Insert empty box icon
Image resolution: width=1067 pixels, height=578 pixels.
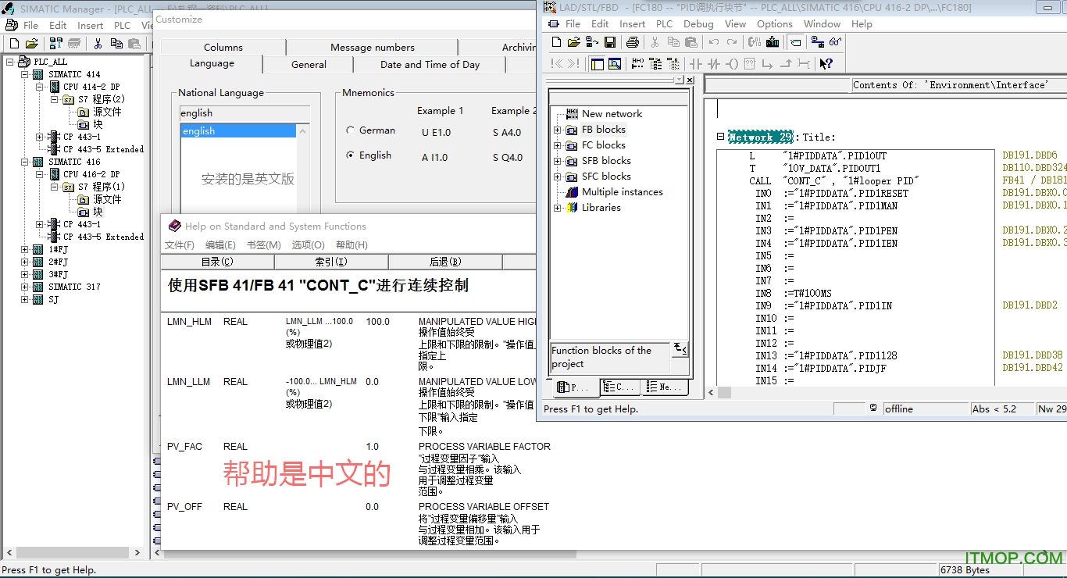point(750,64)
